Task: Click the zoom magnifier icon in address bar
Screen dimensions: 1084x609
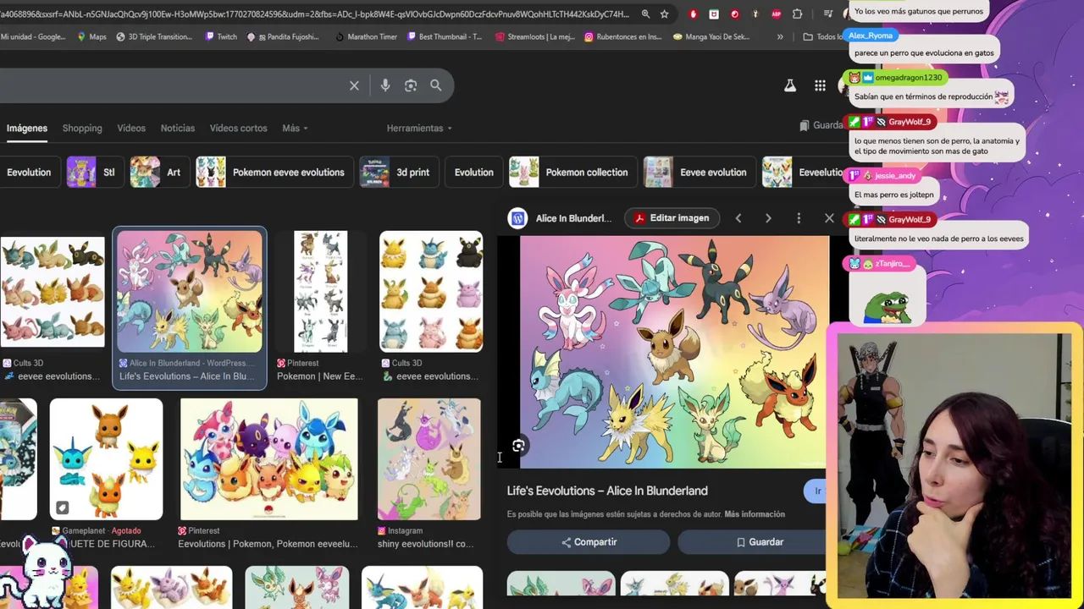Action: tap(645, 14)
